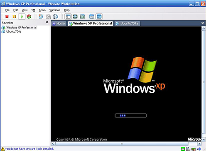Open the Windows menu
The height and width of the screenshot is (151, 206).
click(x=55, y=10)
